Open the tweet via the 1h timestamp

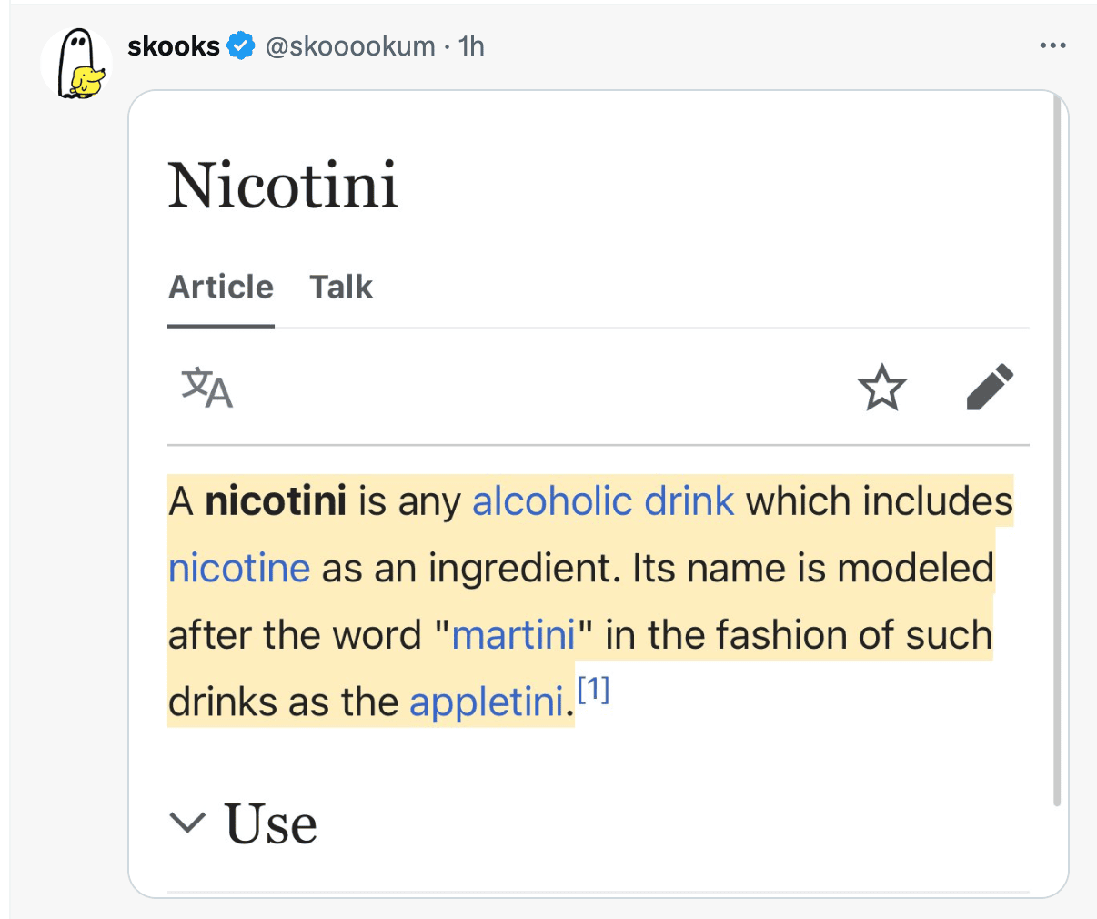click(471, 45)
